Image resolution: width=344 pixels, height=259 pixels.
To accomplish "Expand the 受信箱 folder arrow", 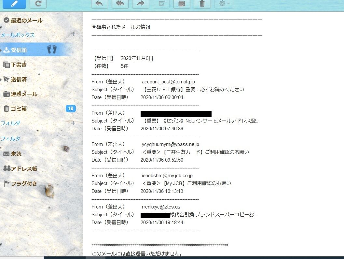I will tap(1, 50).
